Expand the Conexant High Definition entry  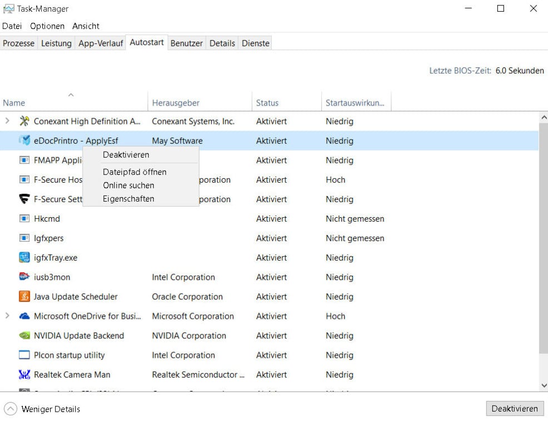7,121
